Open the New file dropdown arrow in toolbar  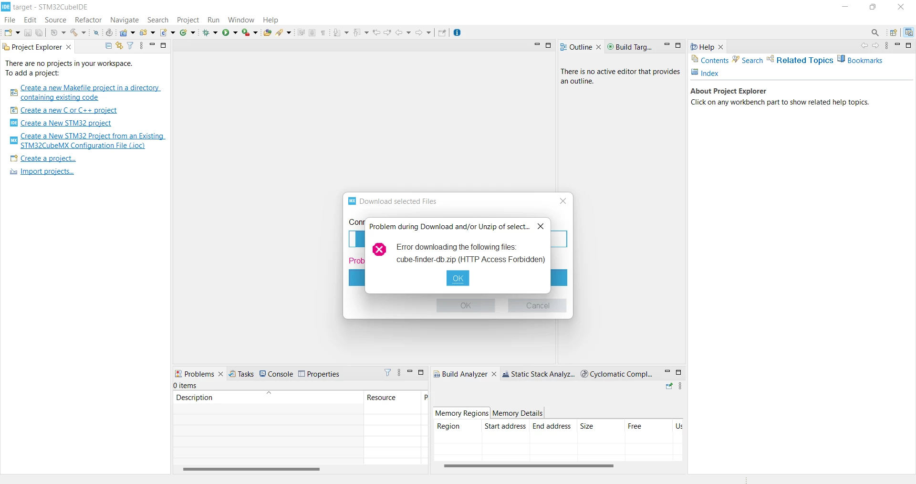18,32
